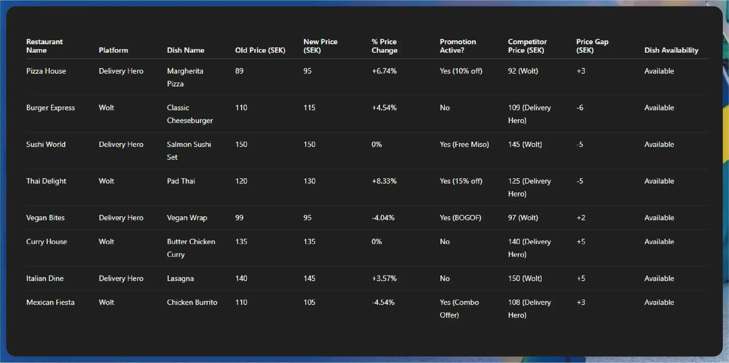Select the Vegan Bites row name
This screenshot has width=729, height=363.
click(45, 218)
